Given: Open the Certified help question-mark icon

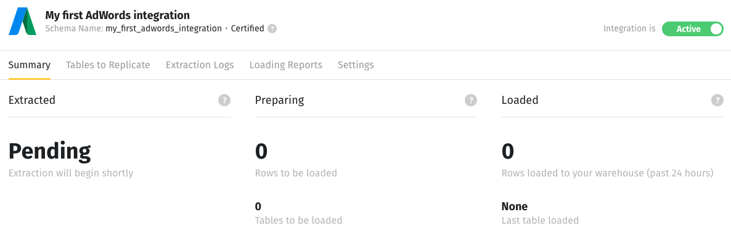Looking at the screenshot, I should [x=272, y=29].
